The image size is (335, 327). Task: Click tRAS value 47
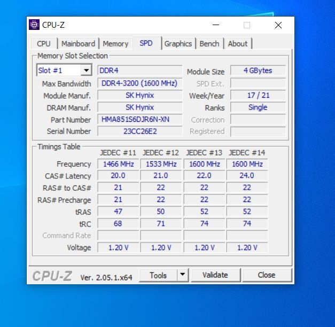[118, 212]
